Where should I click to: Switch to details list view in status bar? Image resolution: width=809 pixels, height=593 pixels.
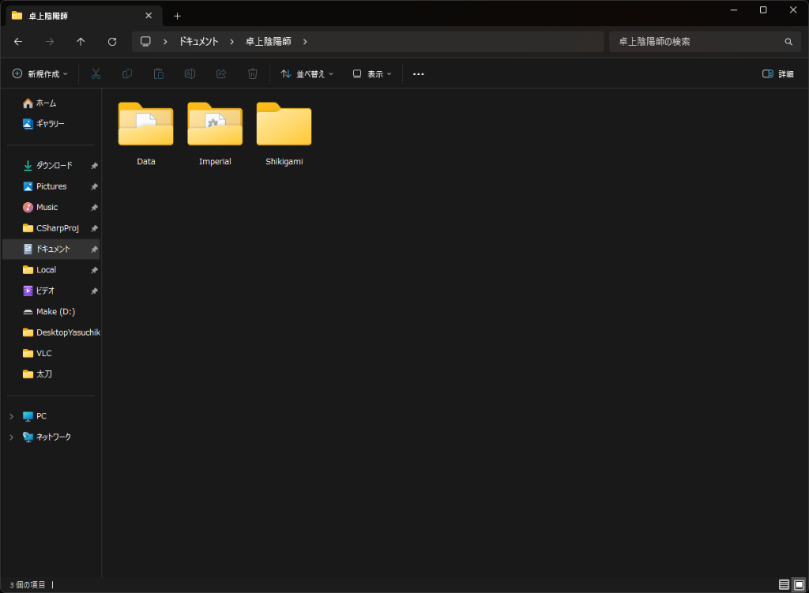pos(784,584)
